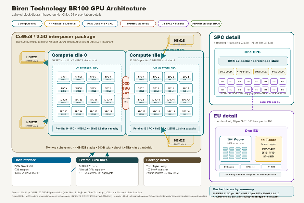Image resolution: width=304 pixels, height=203 pixels.
Task: Select the 'L0 I-cache' box
Action: (229, 167)
